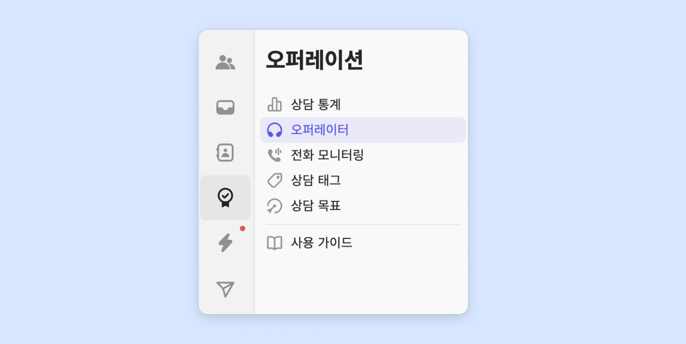Select the operations badge sidebar icon
This screenshot has width=686, height=344.
225,198
